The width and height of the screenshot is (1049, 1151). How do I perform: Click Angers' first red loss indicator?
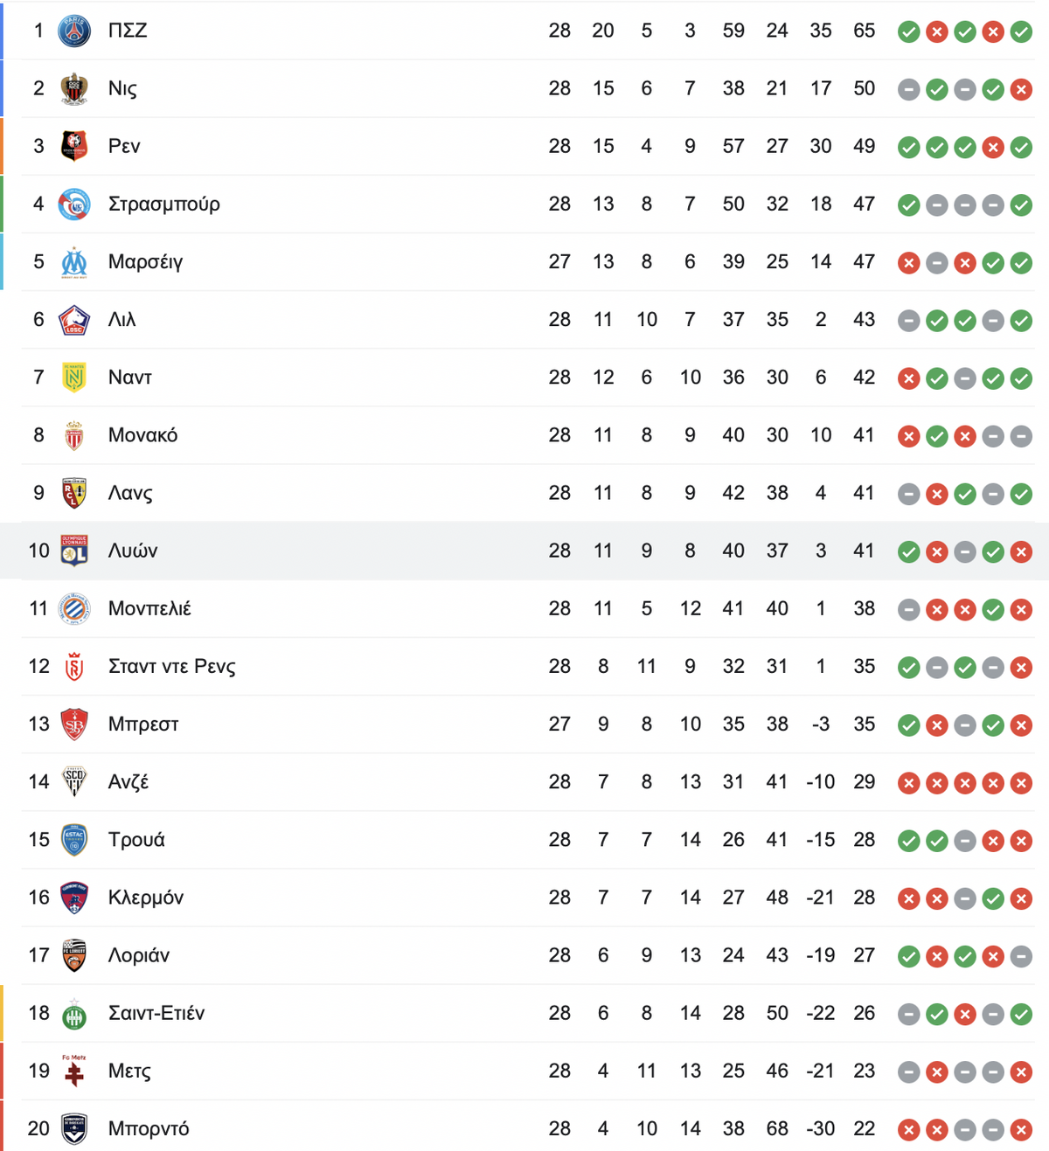(x=909, y=782)
